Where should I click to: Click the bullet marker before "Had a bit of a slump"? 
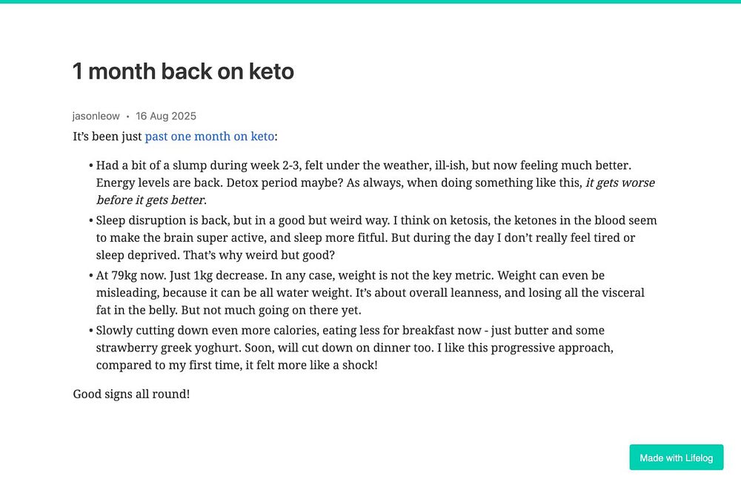90,165
